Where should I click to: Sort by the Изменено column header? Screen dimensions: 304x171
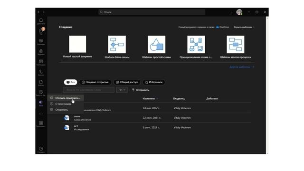(x=149, y=98)
